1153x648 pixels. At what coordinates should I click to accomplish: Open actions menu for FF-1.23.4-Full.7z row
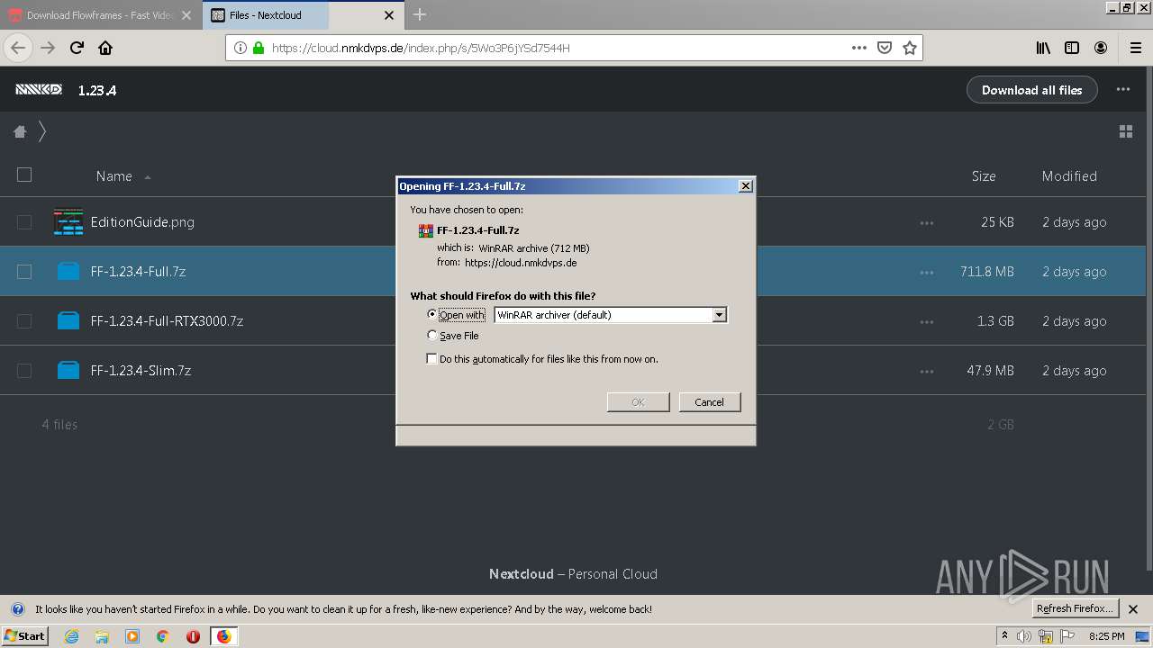927,272
